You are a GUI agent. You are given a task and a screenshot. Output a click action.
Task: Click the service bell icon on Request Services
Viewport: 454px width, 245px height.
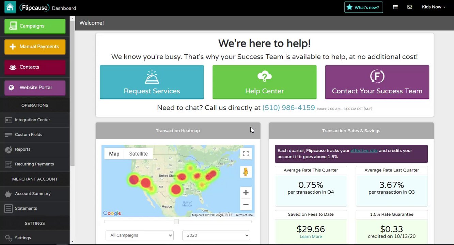pyautogui.click(x=152, y=77)
